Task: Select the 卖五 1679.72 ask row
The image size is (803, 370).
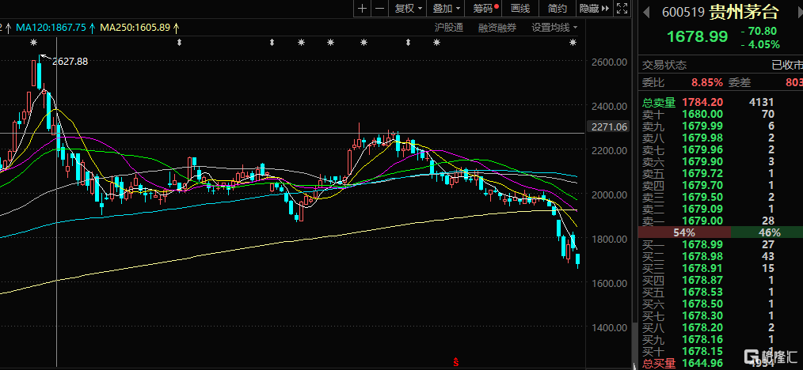Action: click(x=720, y=173)
